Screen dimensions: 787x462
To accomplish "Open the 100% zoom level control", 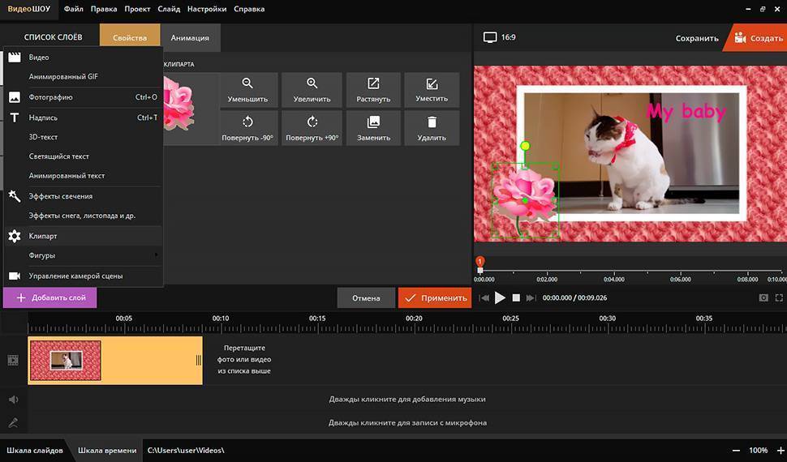I will [758, 450].
